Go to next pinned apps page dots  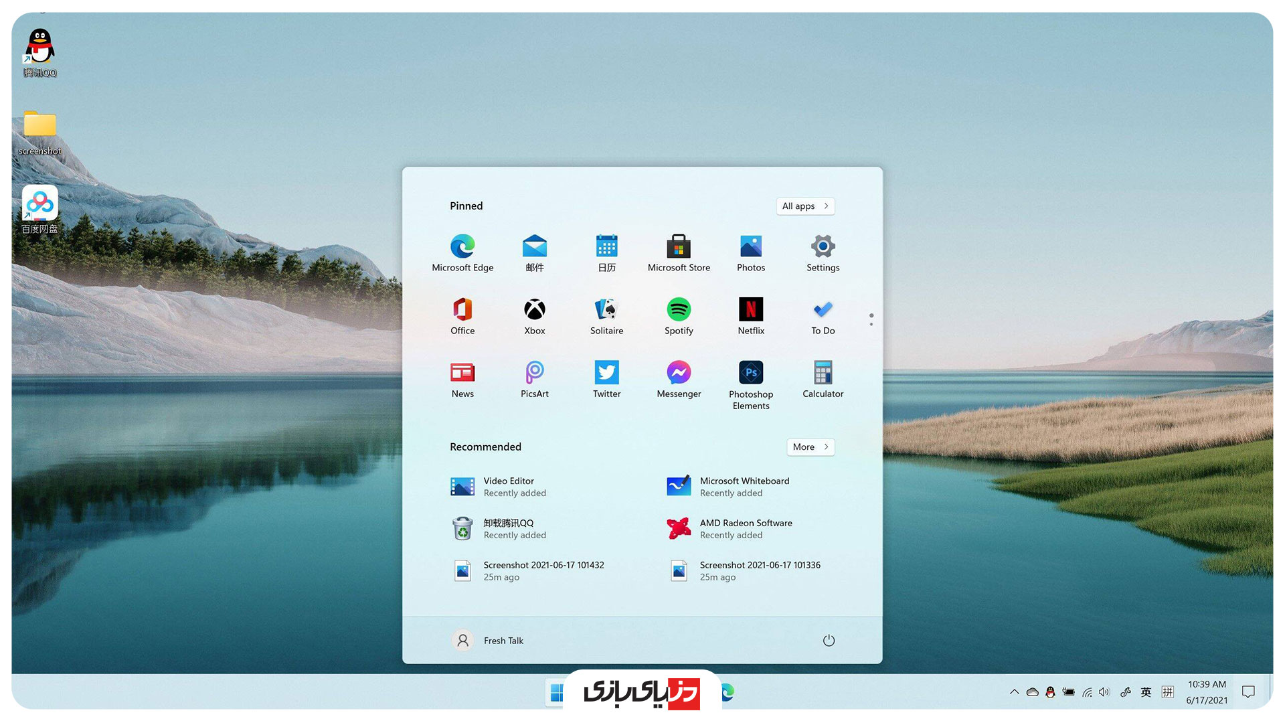pyautogui.click(x=871, y=324)
